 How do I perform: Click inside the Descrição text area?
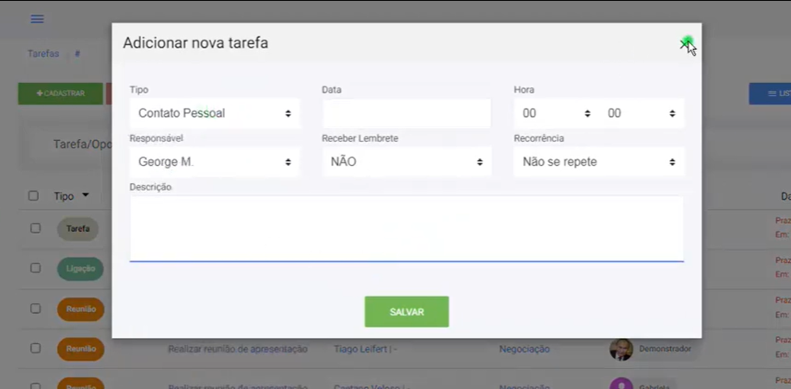click(406, 228)
